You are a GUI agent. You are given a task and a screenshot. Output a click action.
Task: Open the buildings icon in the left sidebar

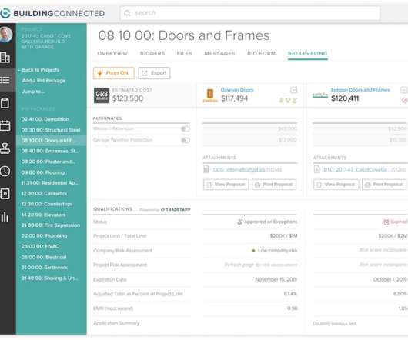5,58
